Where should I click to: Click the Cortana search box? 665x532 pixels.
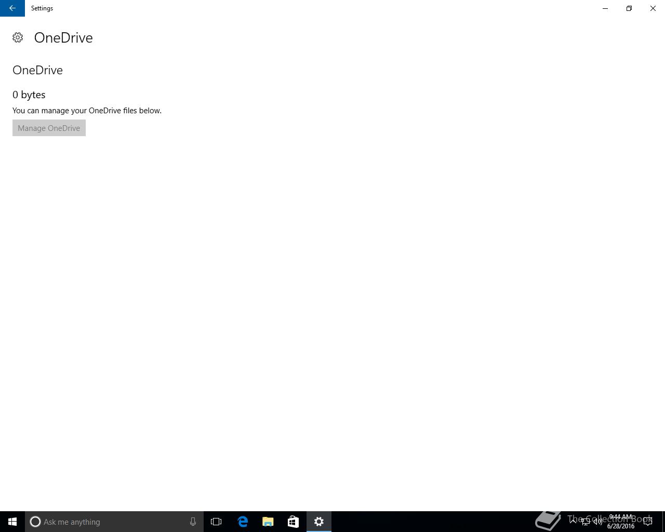[x=114, y=522]
